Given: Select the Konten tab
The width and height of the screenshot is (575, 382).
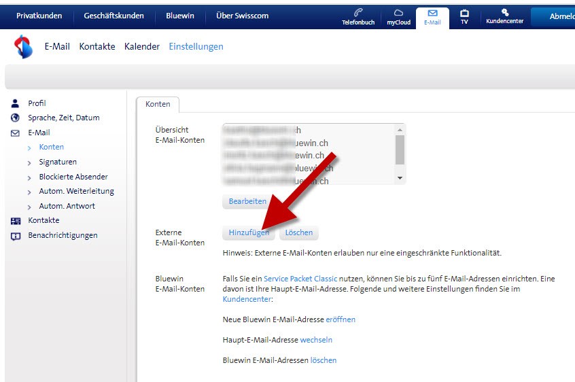Looking at the screenshot, I should point(158,104).
